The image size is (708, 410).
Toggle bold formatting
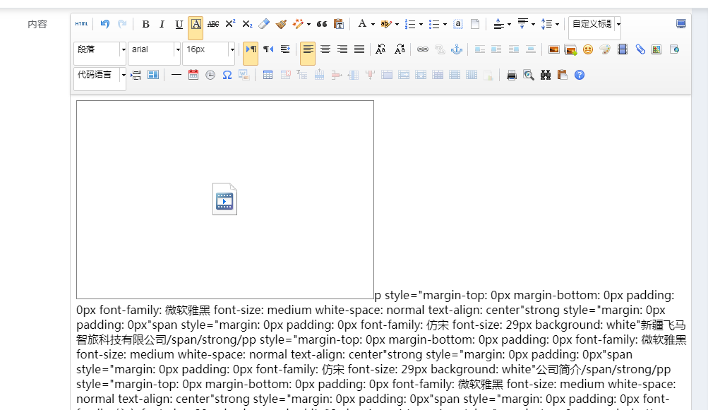tap(145, 24)
